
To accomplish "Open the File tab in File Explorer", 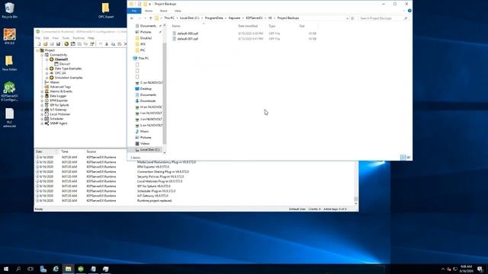I will (134, 11).
